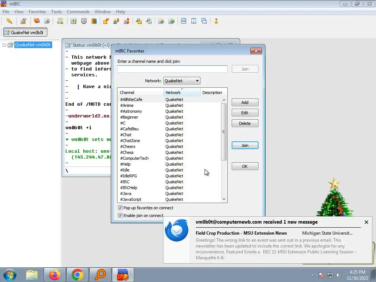
Task: Click the Add button in Favorites
Action: 245,102
